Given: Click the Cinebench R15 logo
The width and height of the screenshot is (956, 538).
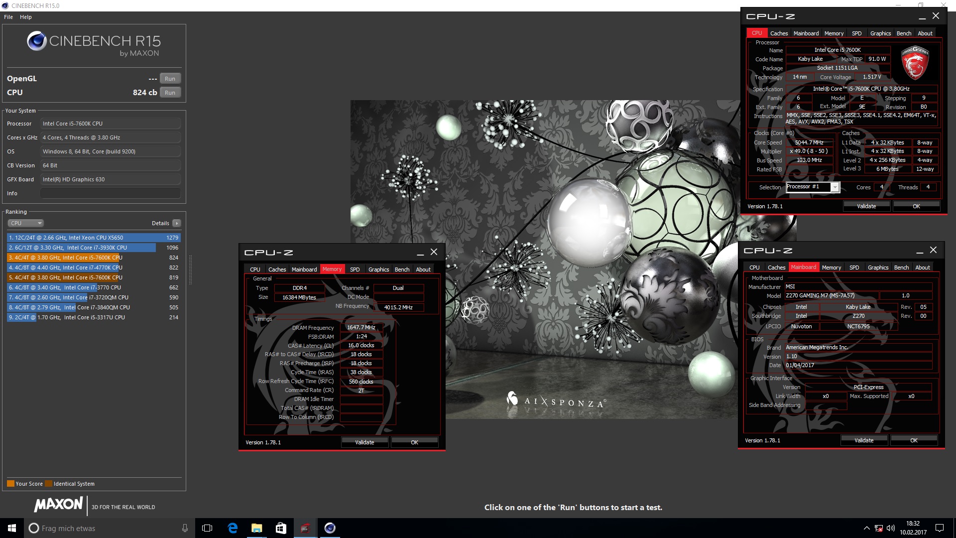Looking at the screenshot, I should click(x=94, y=43).
